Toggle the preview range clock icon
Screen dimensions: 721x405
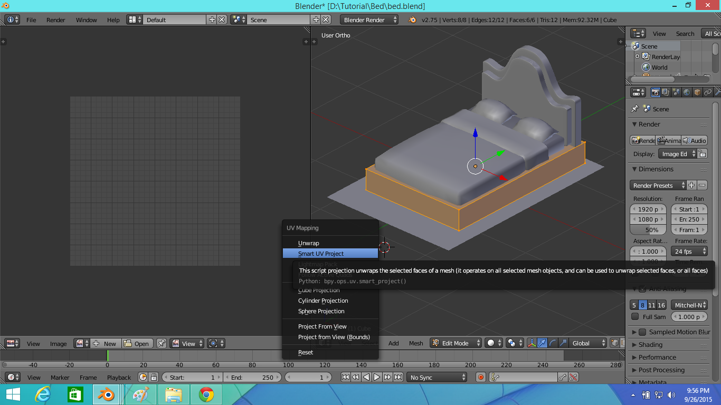(143, 377)
